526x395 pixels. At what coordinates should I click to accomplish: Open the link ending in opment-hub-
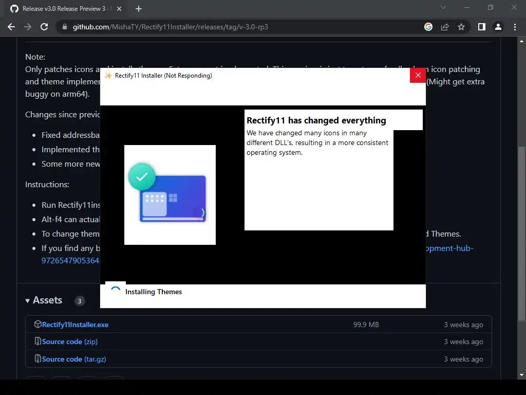pyautogui.click(x=450, y=248)
